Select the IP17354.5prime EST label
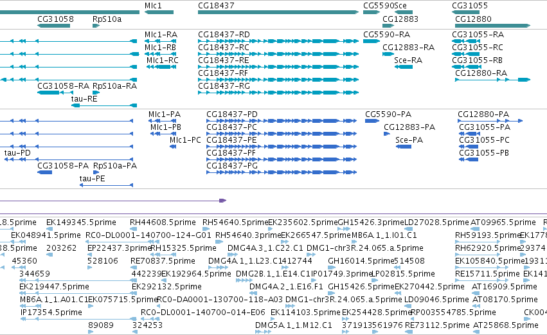547x335 pixels. 51,313
